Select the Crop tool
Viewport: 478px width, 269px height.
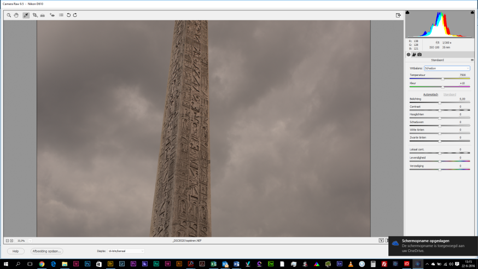click(x=35, y=15)
